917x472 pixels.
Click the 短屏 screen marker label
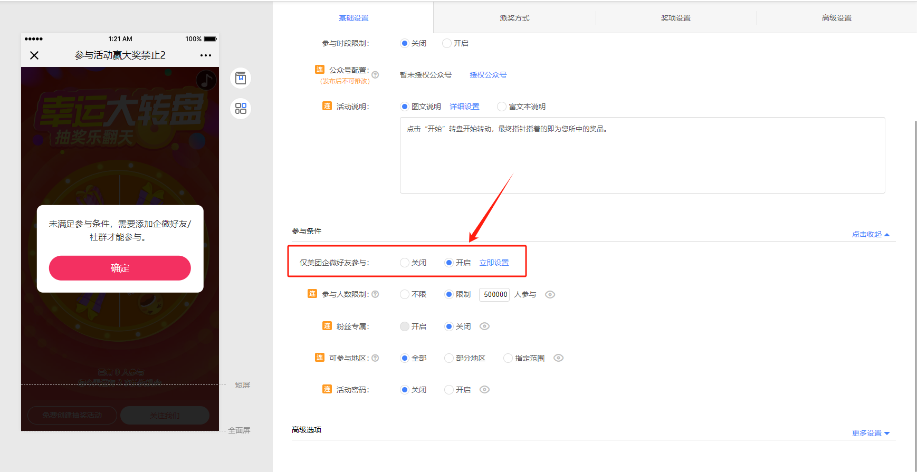point(243,385)
